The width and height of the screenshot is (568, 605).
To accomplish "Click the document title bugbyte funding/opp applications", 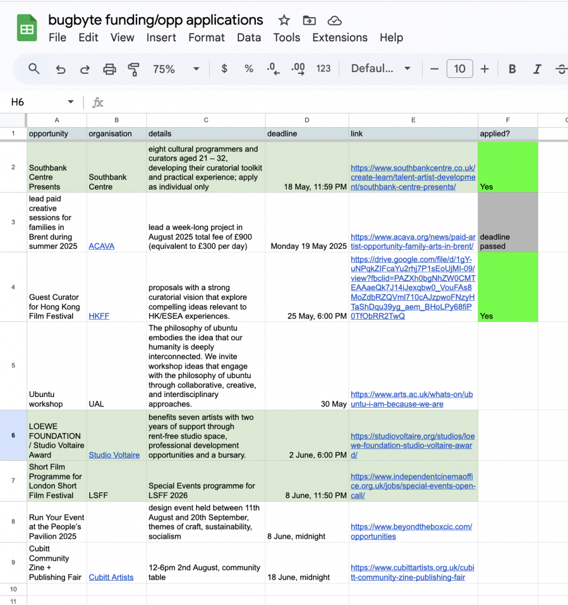I will pyautogui.click(x=155, y=19).
